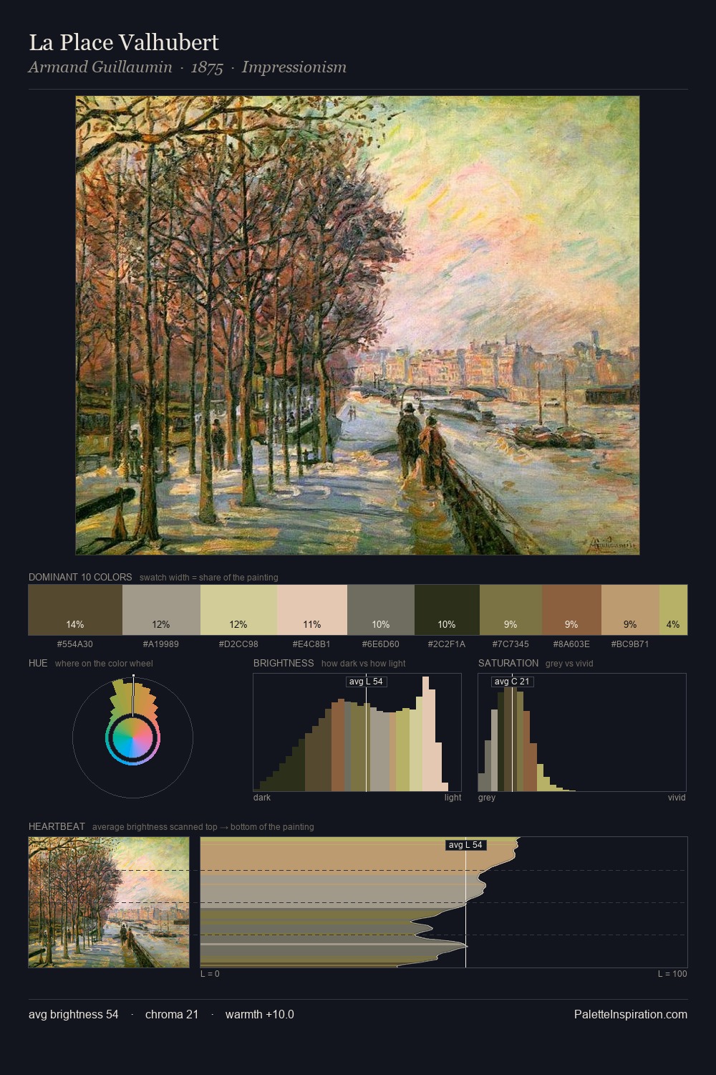Image resolution: width=716 pixels, height=1075 pixels.
Task: Click hex code #E4C8B1 text
Action: tap(312, 644)
